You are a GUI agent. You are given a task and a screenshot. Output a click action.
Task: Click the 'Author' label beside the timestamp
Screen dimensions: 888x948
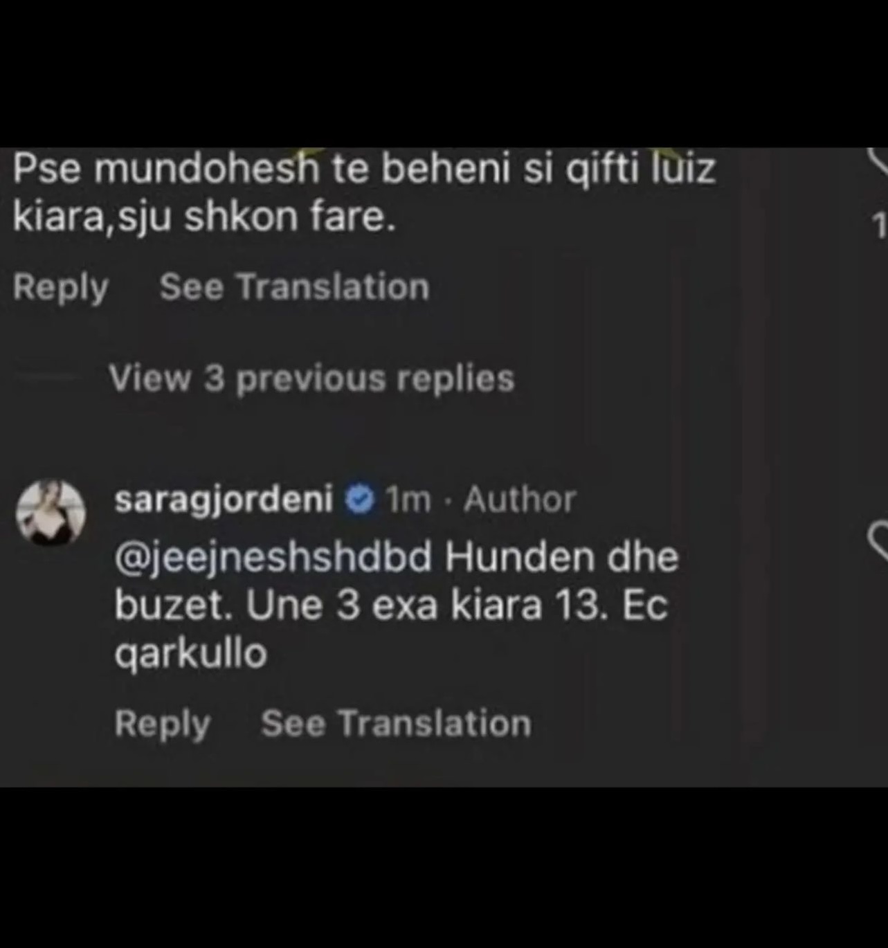click(520, 500)
